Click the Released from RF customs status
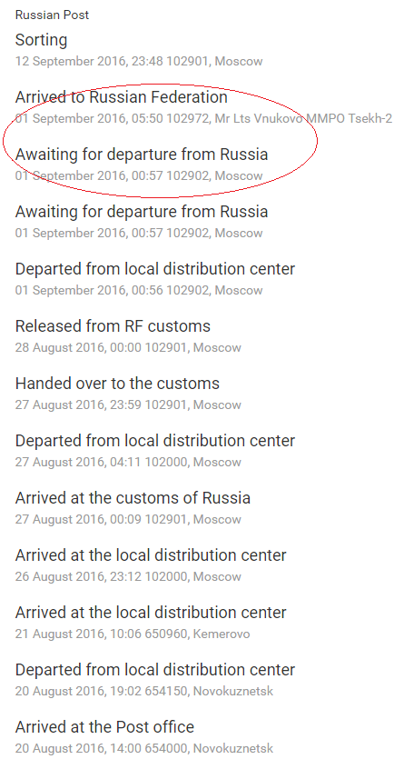This screenshot has height=769, width=404. point(113,326)
